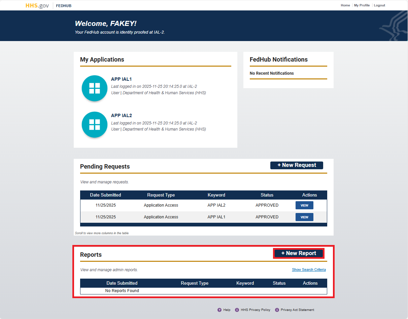
Task: Select 11/25/2025 date in the APP IAL2 row
Action: (x=105, y=205)
